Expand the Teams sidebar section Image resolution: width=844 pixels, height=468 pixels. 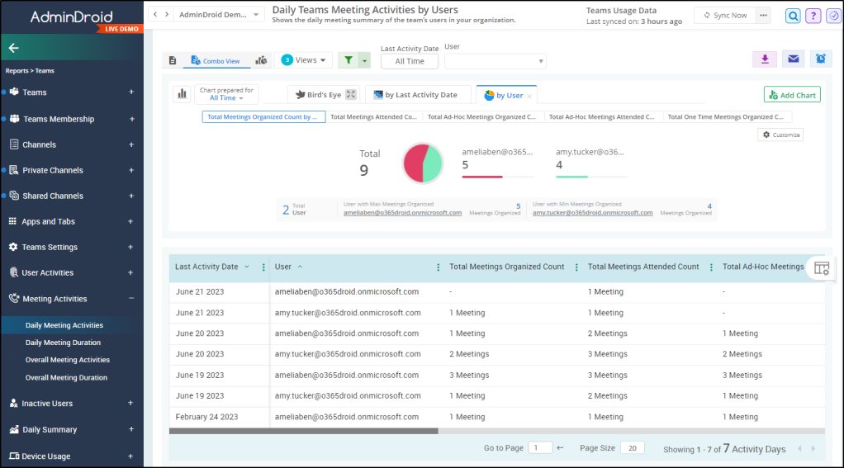click(x=131, y=92)
